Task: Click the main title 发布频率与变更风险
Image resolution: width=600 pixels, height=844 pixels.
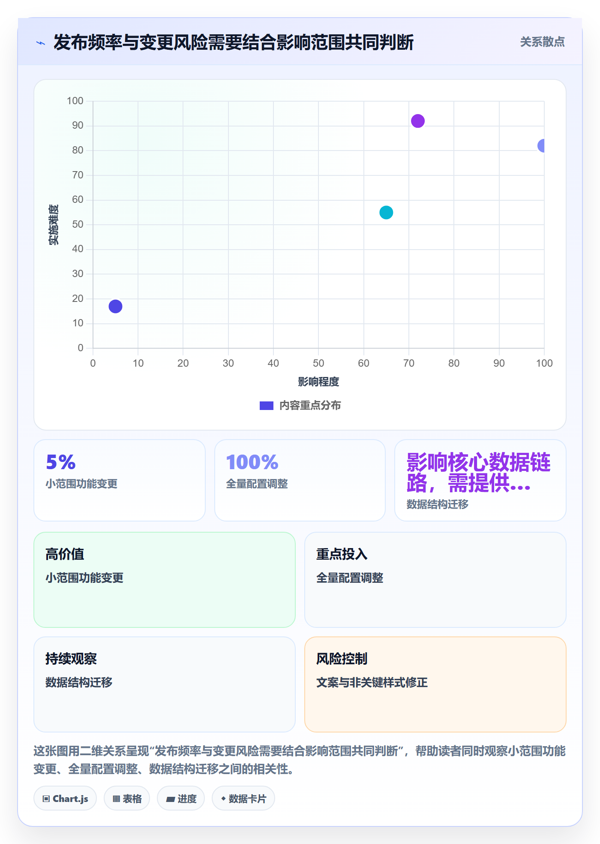Action: (234, 42)
